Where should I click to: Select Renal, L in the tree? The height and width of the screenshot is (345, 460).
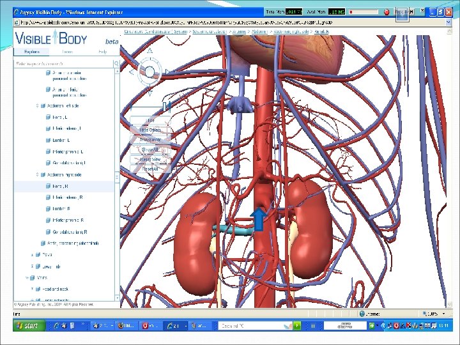pos(60,117)
